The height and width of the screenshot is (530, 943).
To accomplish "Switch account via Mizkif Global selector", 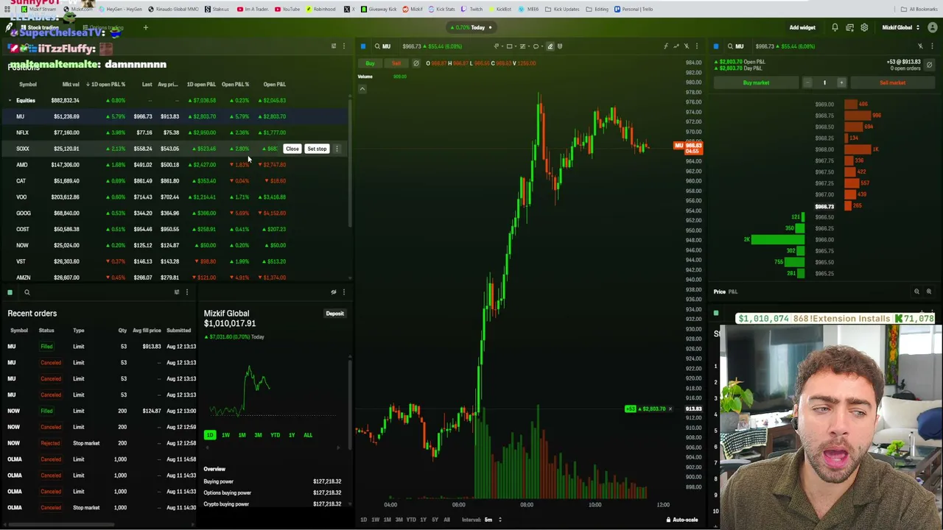I will pos(900,27).
